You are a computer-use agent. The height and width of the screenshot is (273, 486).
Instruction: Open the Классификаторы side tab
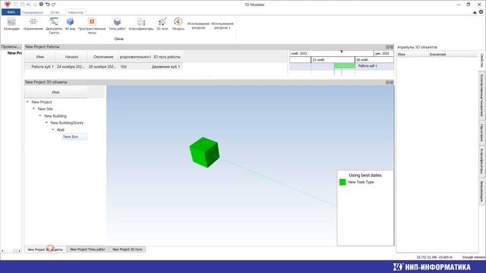tap(482, 162)
